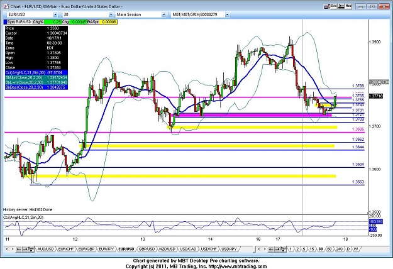This screenshot has width=393, height=269.
Task: Select the 240 minute timeframe tab
Action: 339,249
